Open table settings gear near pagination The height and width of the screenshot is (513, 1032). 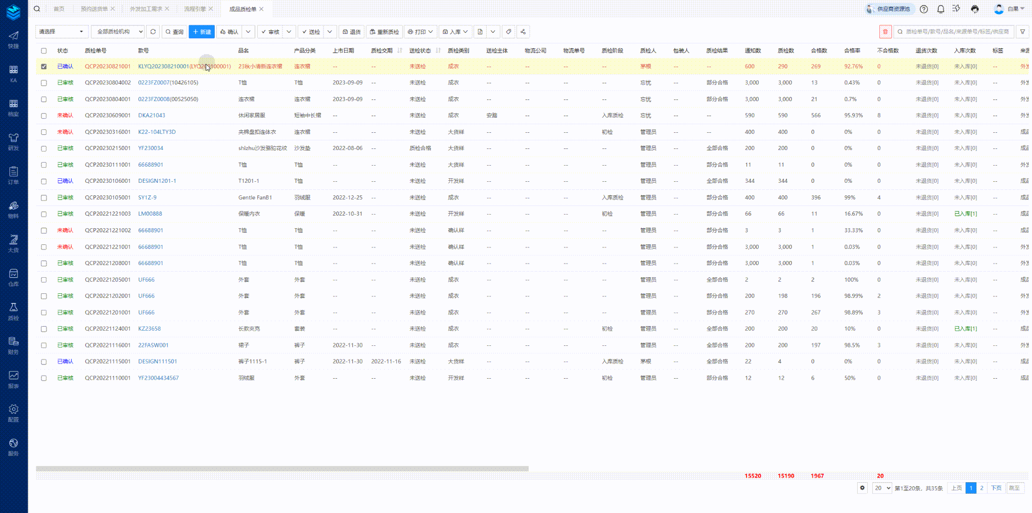point(863,488)
